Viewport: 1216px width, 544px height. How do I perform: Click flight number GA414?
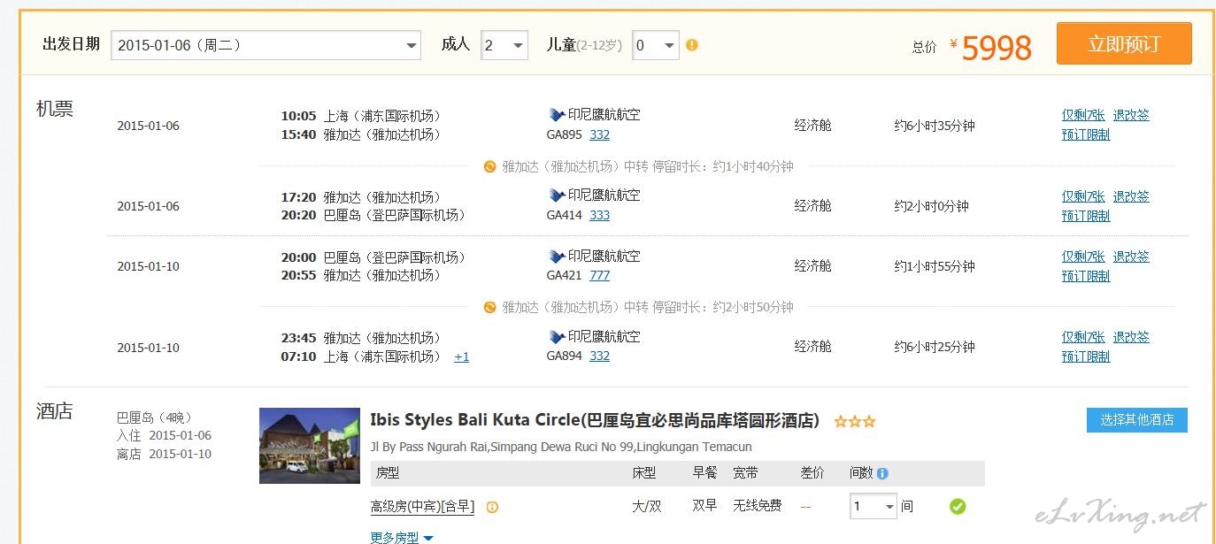(x=564, y=216)
